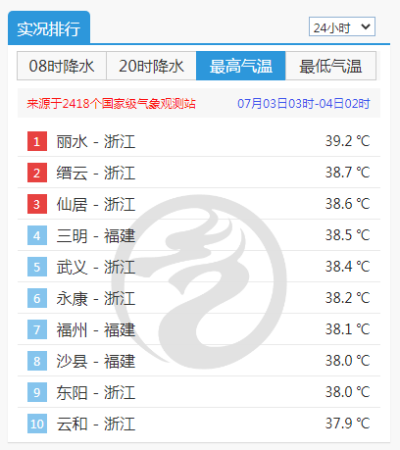Open the 24小时 time range dropdown
The height and width of the screenshot is (450, 400).
coord(342,26)
